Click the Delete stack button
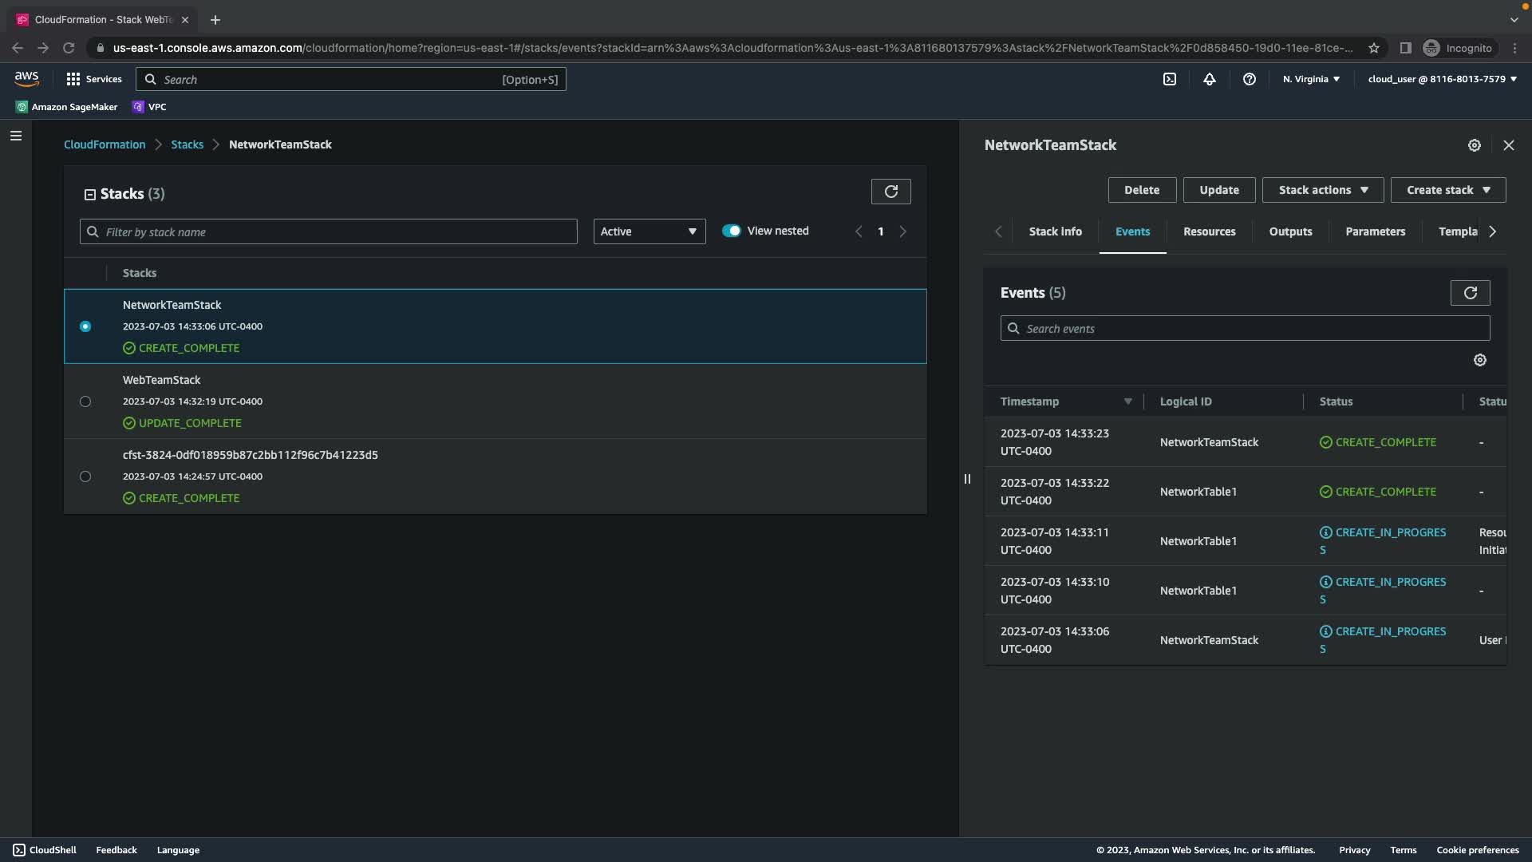This screenshot has width=1532, height=862. tap(1141, 190)
